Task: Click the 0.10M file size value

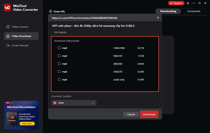Action: tap(141, 80)
